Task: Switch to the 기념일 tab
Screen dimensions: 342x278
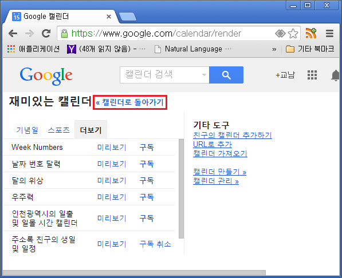Action: (27, 130)
